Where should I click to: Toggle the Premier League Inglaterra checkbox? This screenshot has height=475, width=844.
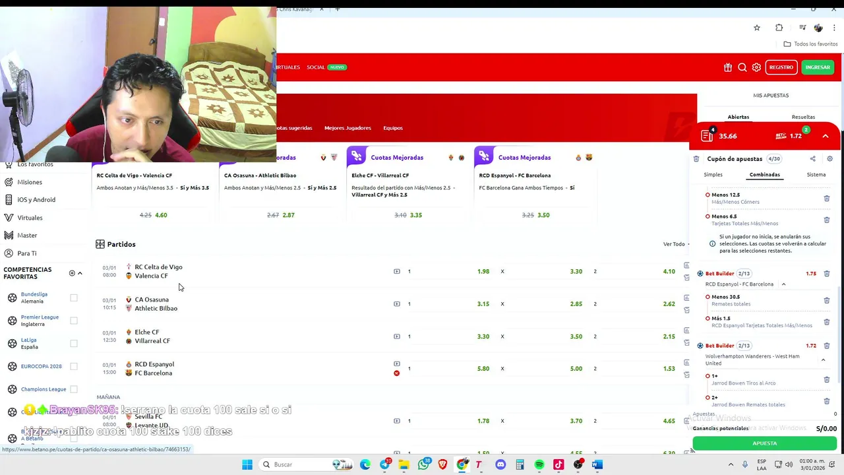(x=74, y=321)
